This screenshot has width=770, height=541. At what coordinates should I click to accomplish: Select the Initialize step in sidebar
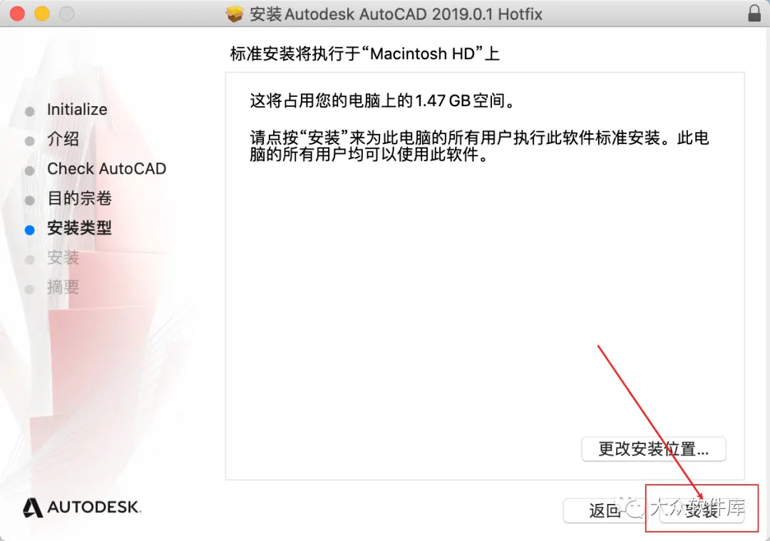(77, 110)
